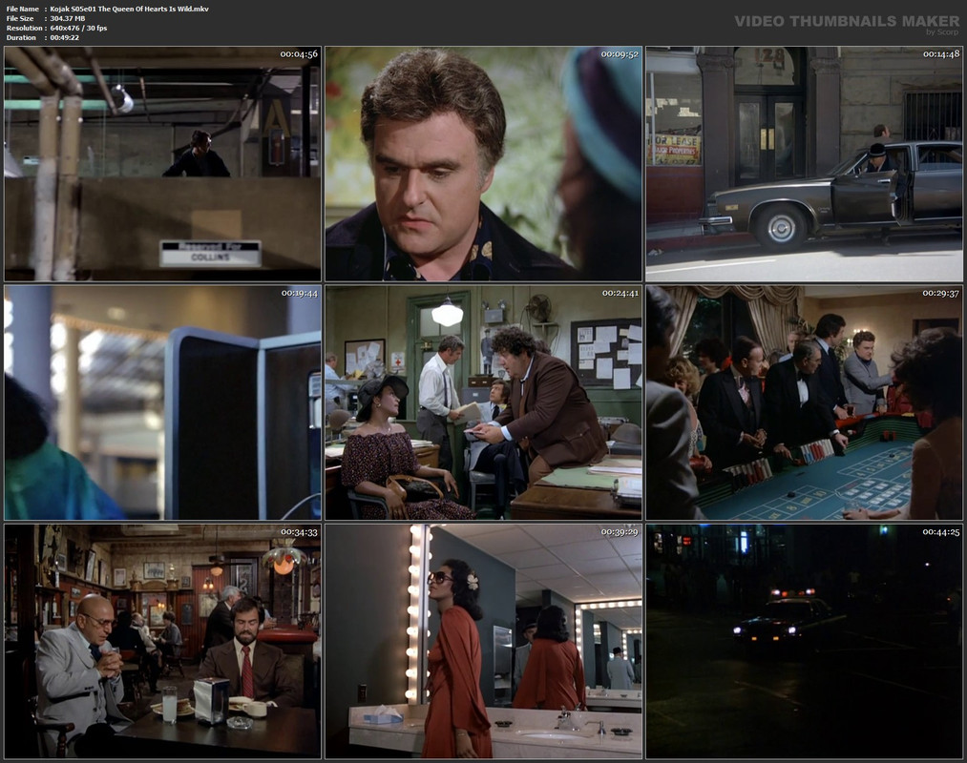
Task: Click the file size value 304.37 MB
Action: pos(67,18)
